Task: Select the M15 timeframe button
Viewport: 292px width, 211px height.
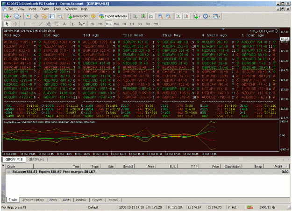Action: click(x=108, y=24)
